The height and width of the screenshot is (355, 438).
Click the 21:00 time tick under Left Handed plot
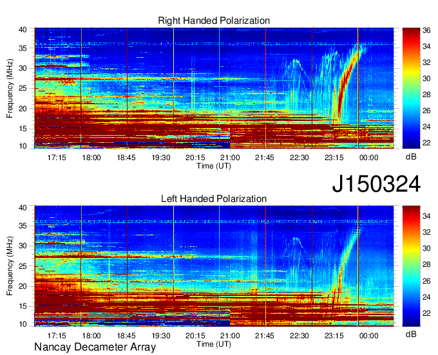[230, 336]
